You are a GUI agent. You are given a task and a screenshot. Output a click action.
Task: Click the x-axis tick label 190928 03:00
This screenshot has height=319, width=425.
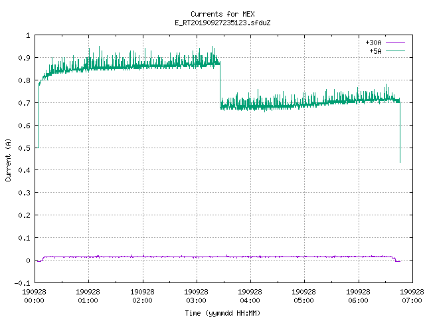pos(196,296)
